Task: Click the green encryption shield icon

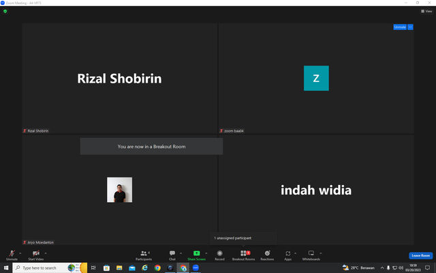Action: click(x=5, y=12)
